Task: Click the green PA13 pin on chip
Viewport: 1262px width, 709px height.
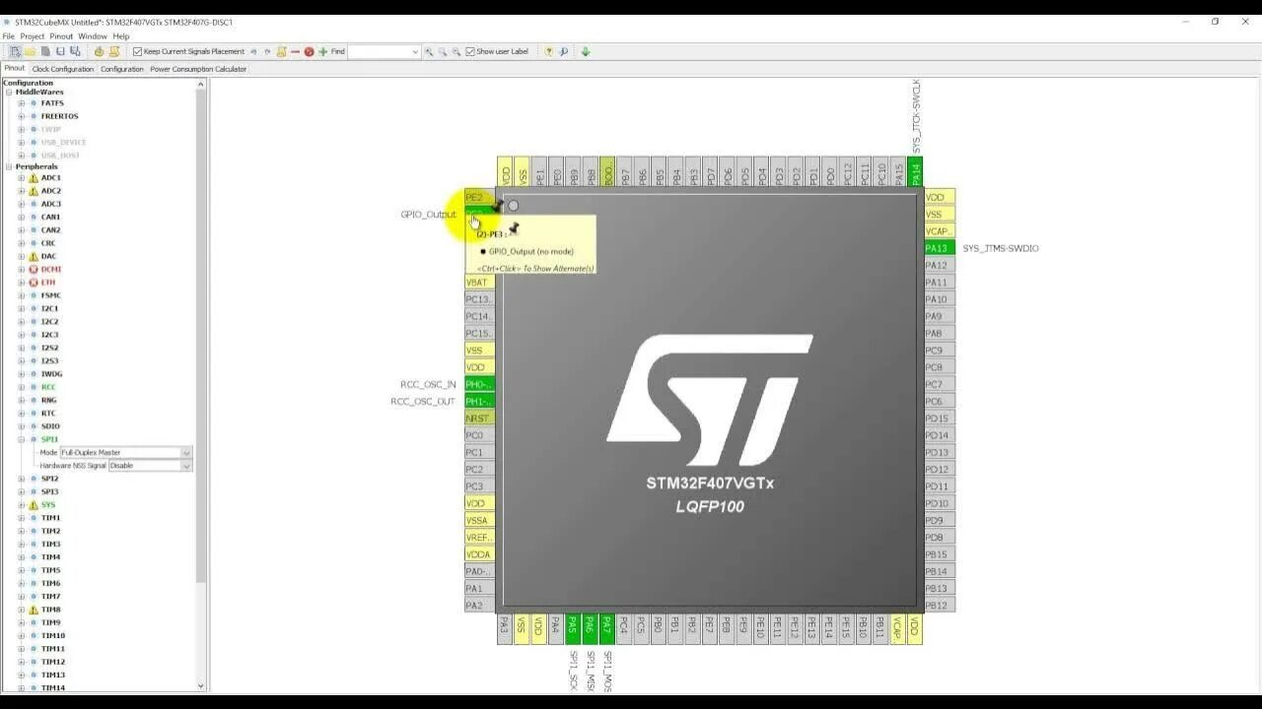Action: tap(940, 248)
